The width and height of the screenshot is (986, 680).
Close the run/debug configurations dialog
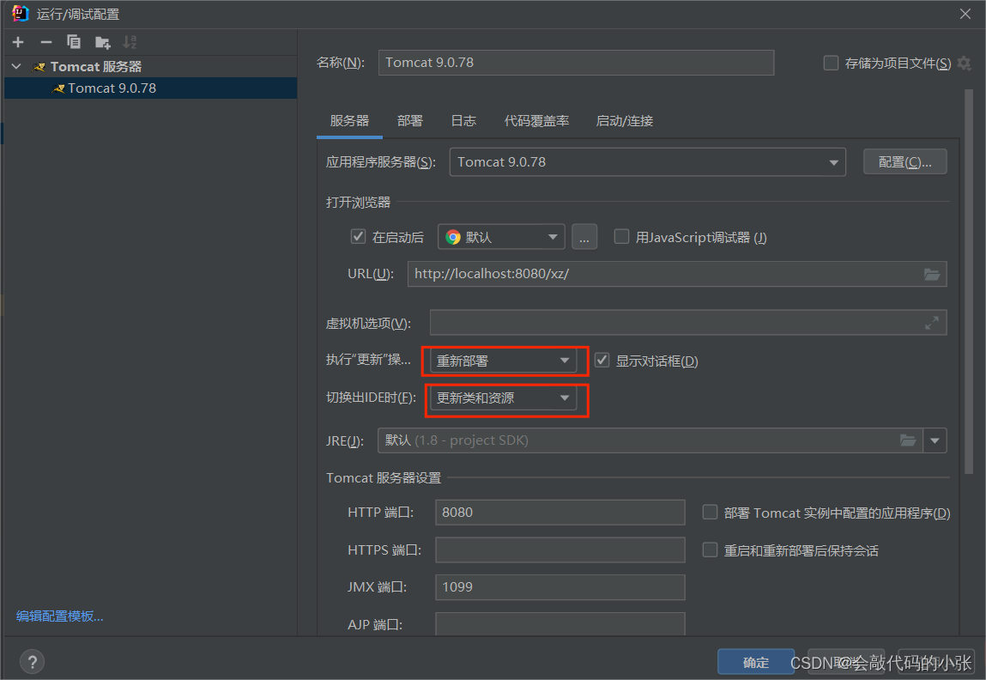[965, 14]
